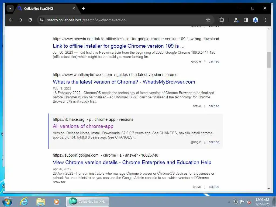
Task: Open site information icon in address bar
Action: coord(42,20)
